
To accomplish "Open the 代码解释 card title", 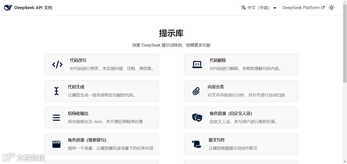I will coord(218,60).
